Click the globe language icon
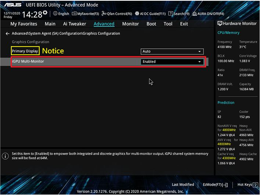 point(55,13)
